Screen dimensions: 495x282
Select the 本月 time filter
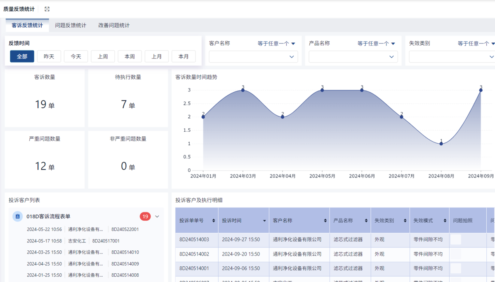tap(184, 56)
